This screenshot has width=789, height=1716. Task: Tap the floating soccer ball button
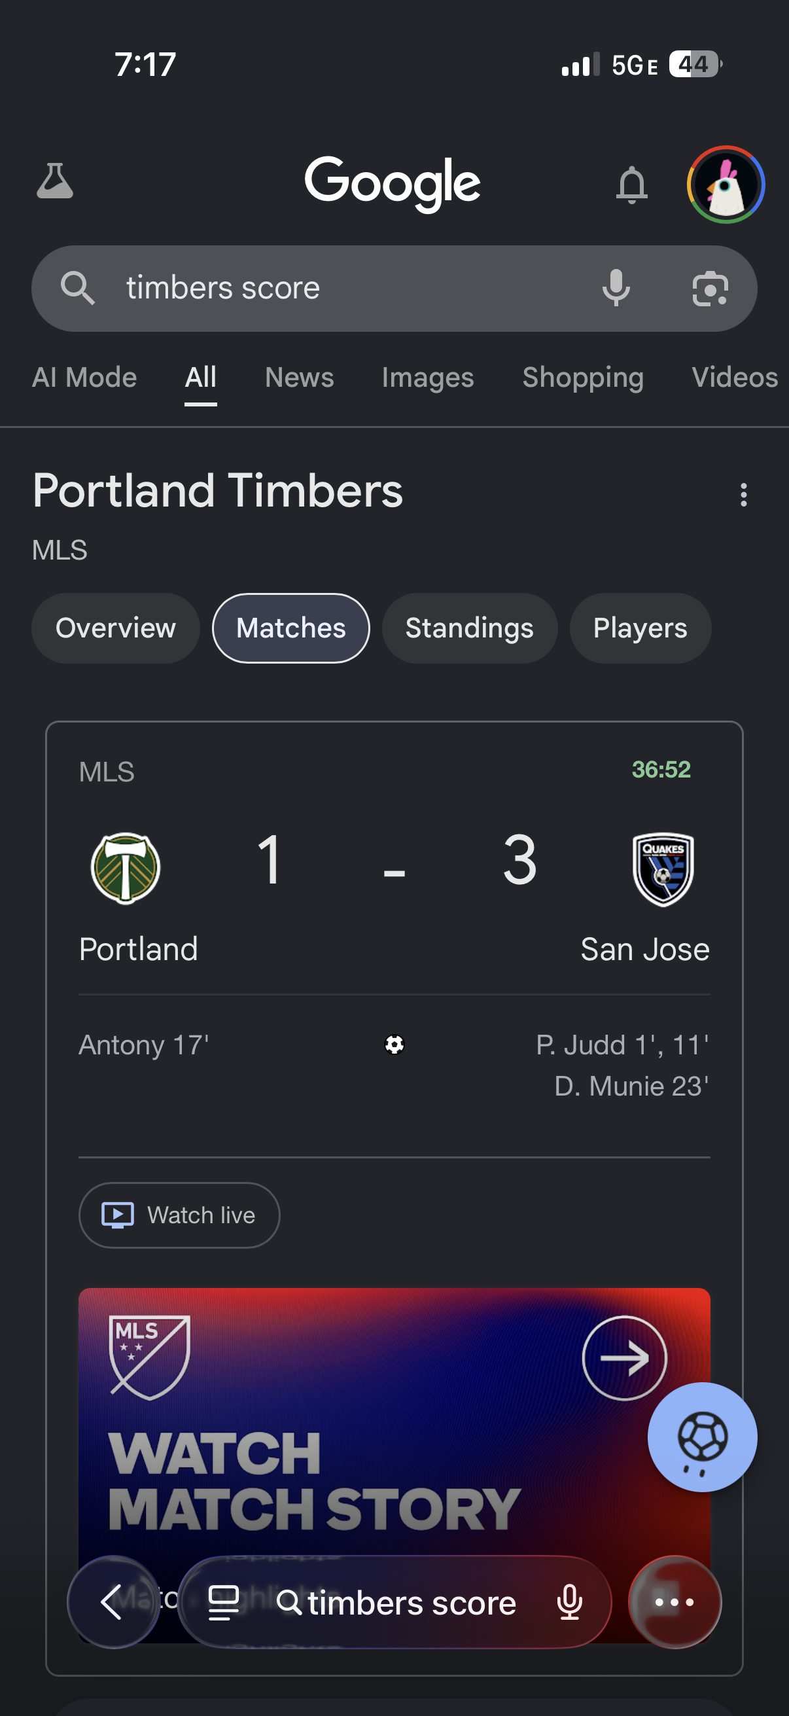pyautogui.click(x=702, y=1437)
